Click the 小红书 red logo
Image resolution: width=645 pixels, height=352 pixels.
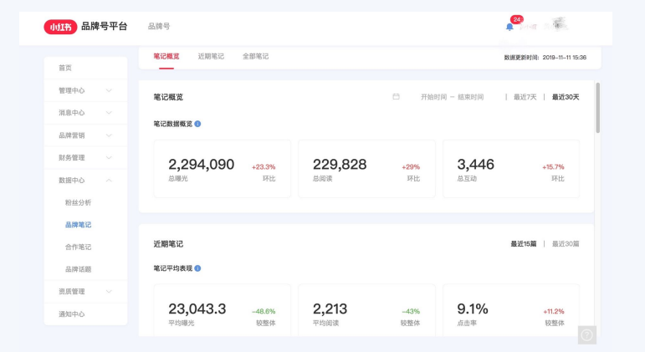[x=60, y=27]
